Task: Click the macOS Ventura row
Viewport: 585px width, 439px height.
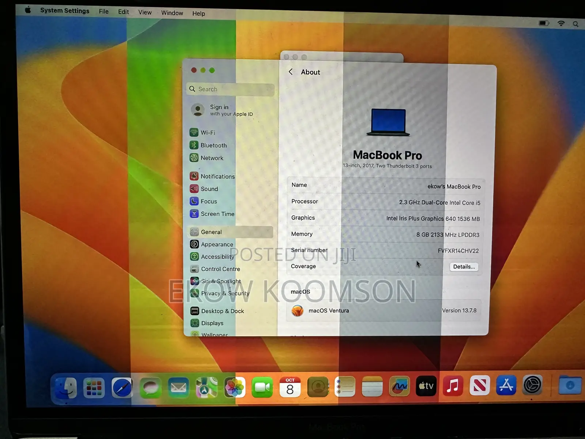Action: (x=384, y=310)
